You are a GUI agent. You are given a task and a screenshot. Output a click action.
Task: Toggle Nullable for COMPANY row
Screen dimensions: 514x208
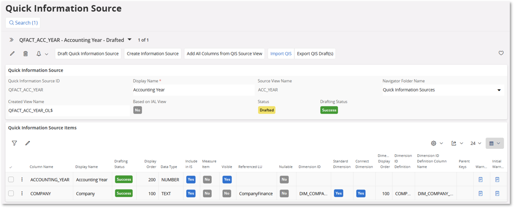[x=284, y=193]
